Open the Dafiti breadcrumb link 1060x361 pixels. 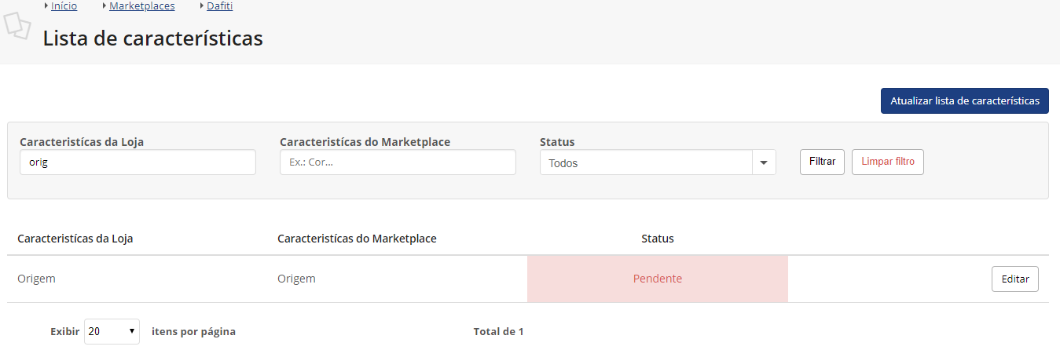[219, 6]
